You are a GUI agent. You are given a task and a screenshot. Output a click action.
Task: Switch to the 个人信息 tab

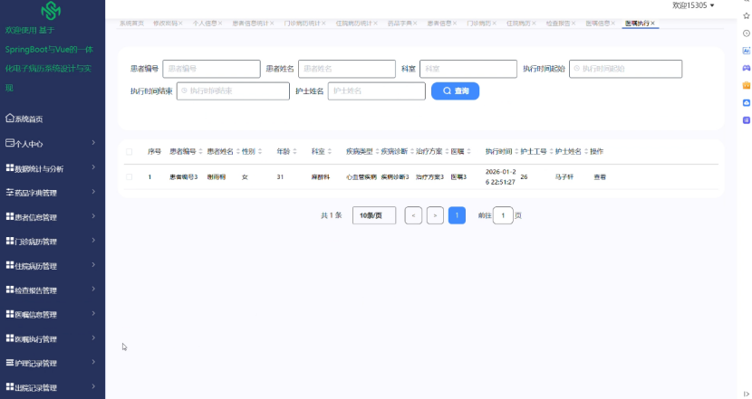tap(205, 23)
